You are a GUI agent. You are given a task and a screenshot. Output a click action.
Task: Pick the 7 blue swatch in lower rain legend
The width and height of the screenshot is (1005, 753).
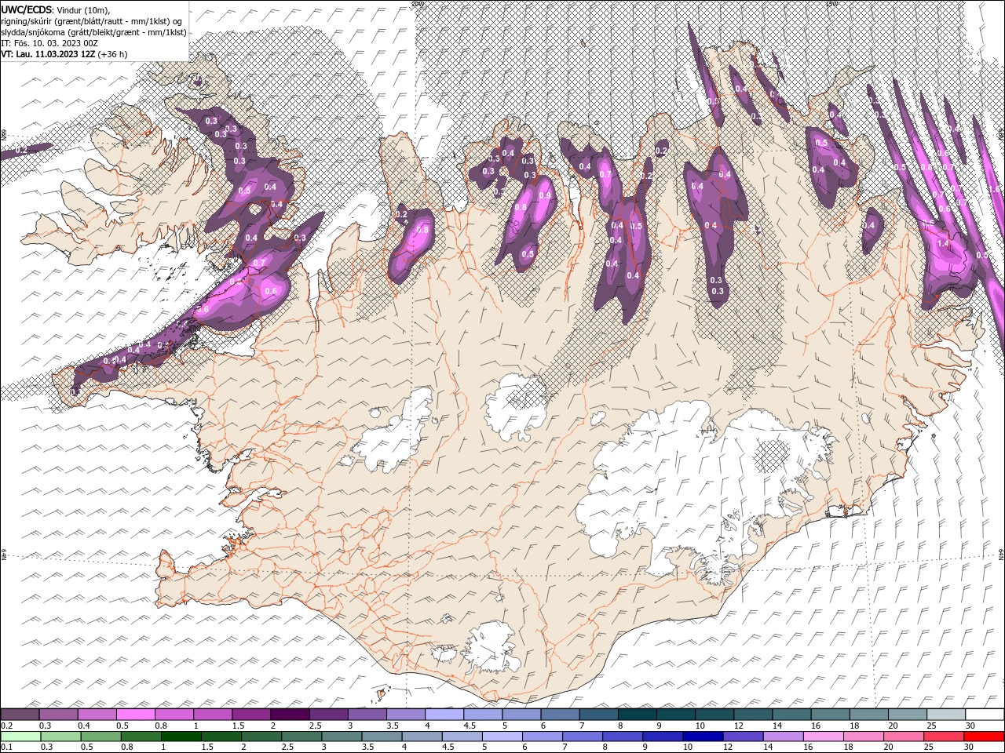[x=582, y=737]
